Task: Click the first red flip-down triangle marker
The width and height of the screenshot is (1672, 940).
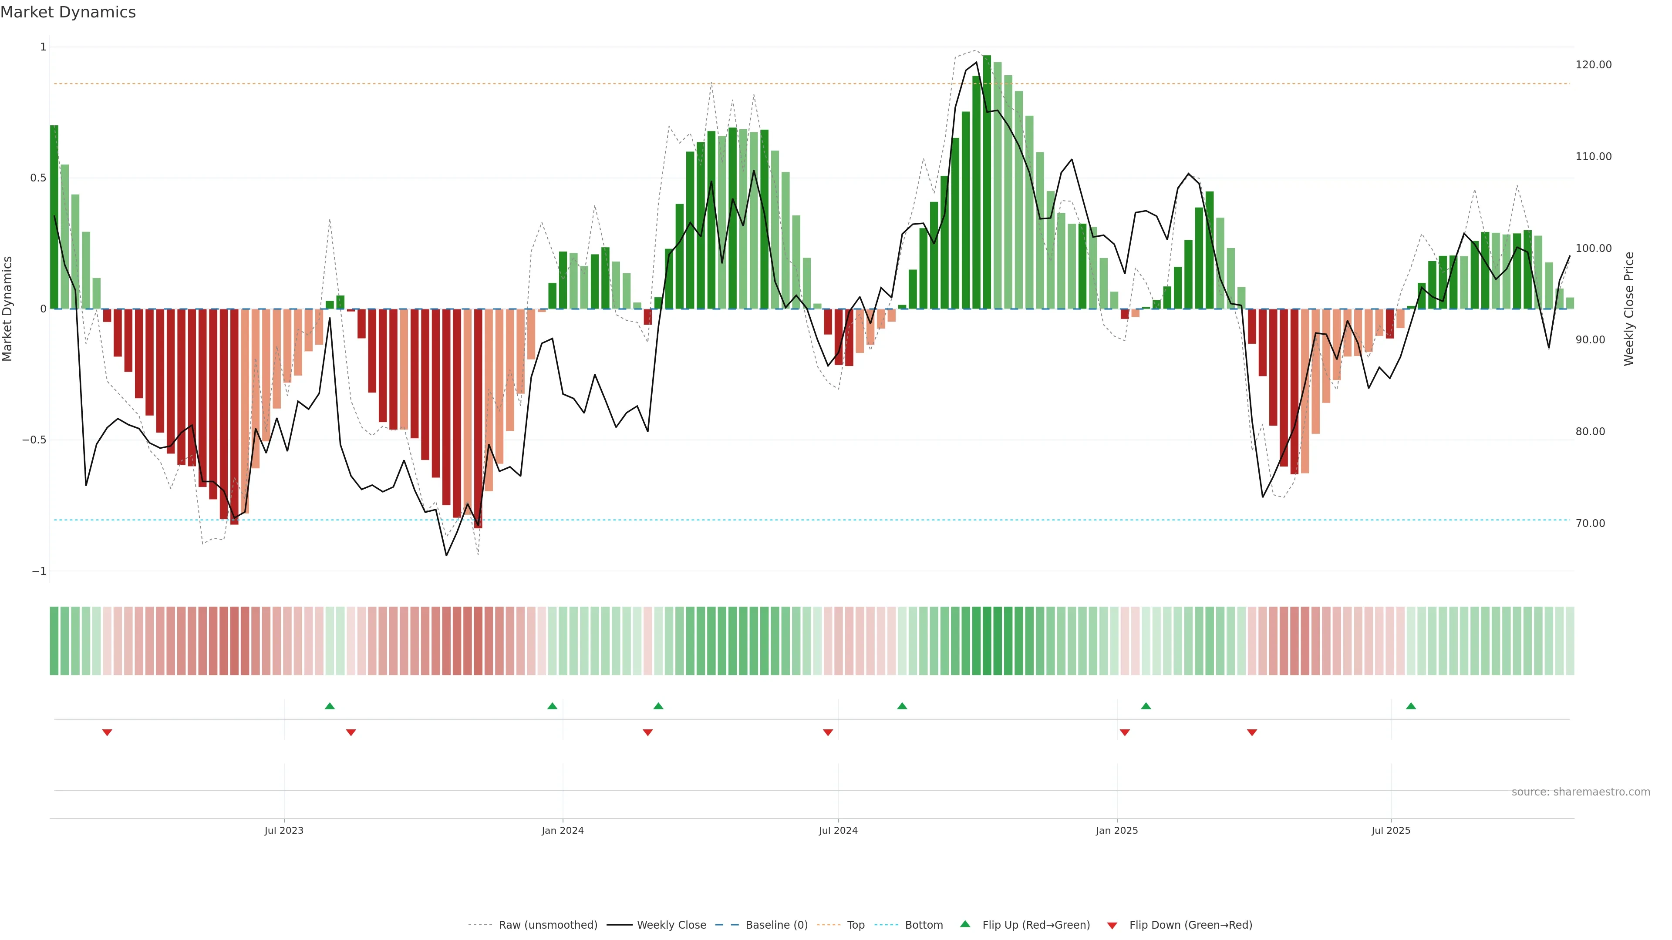Action: coord(107,732)
